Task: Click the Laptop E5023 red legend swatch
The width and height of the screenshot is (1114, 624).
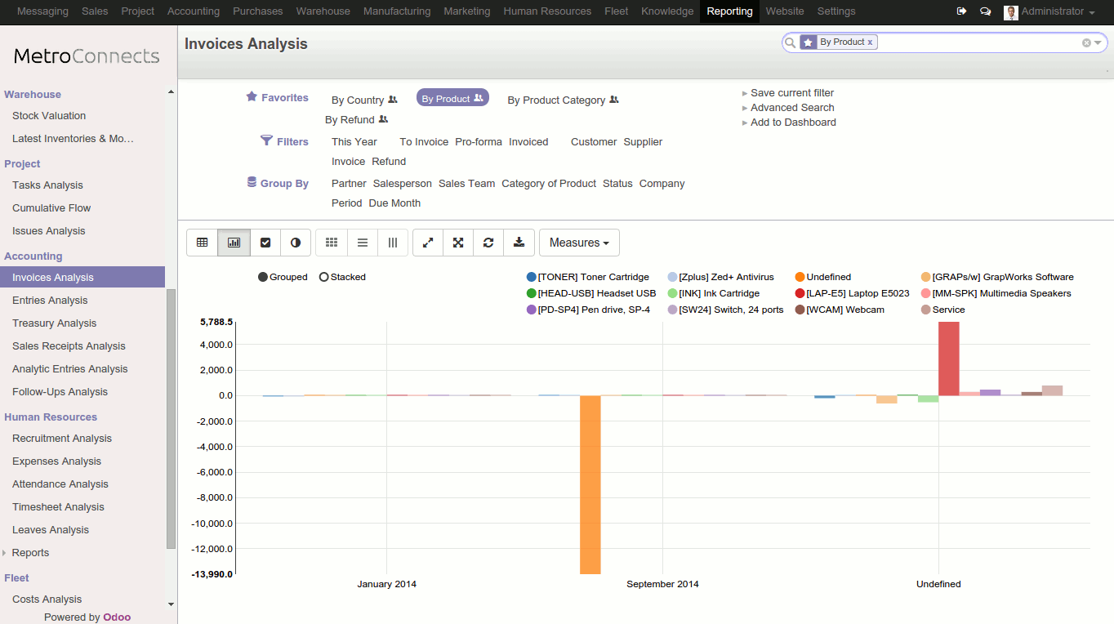Action: [x=800, y=293]
